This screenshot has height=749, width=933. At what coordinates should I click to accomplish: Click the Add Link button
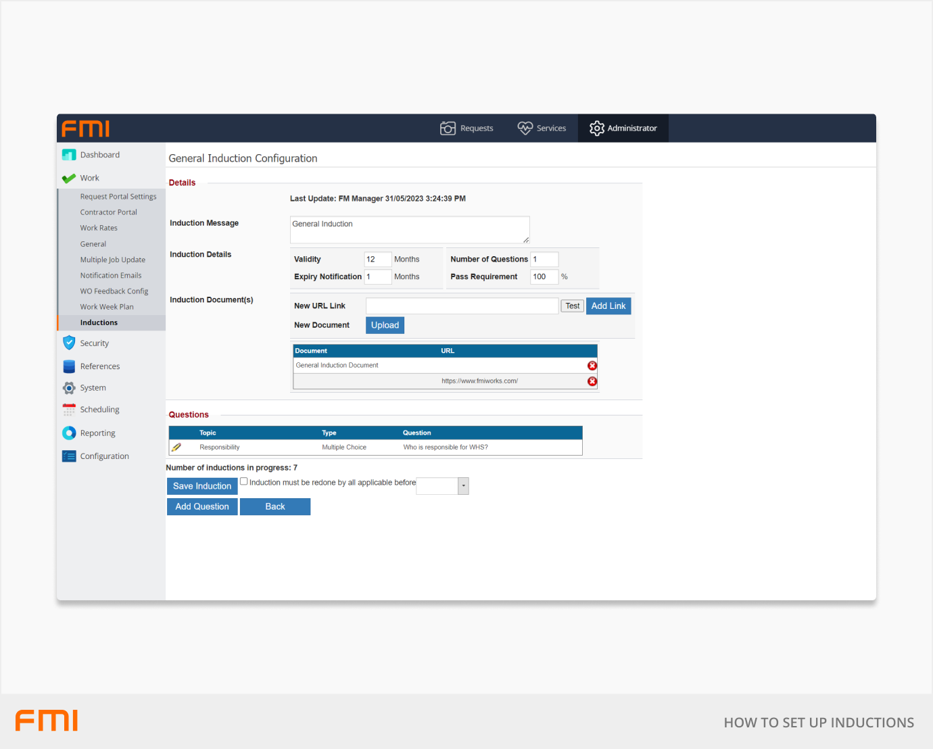608,306
